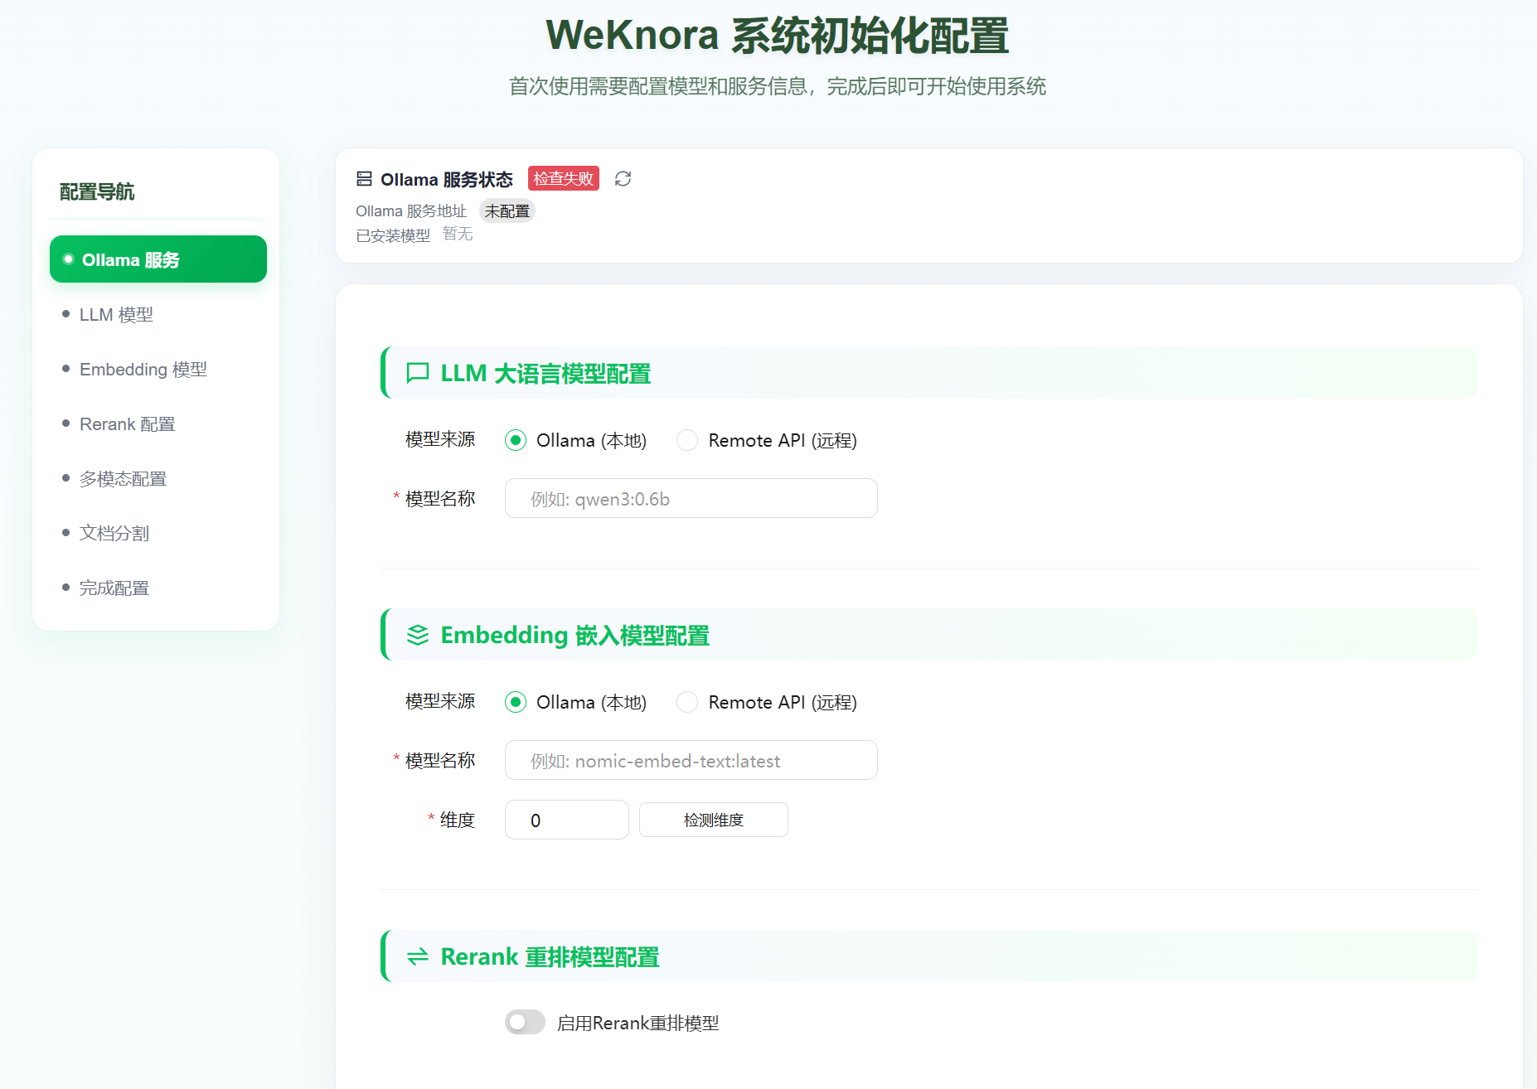Screen dimensions: 1537x1089
Task: Click the WeKnora 系统初始化配置 page title
Action: tap(777, 36)
